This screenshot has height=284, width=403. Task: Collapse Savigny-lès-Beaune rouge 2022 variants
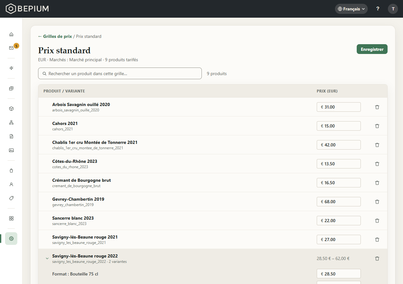[x=47, y=258]
